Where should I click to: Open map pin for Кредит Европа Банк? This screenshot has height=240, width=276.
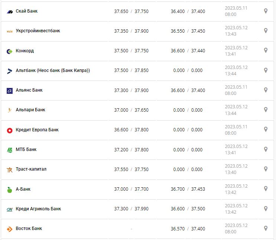point(266,129)
